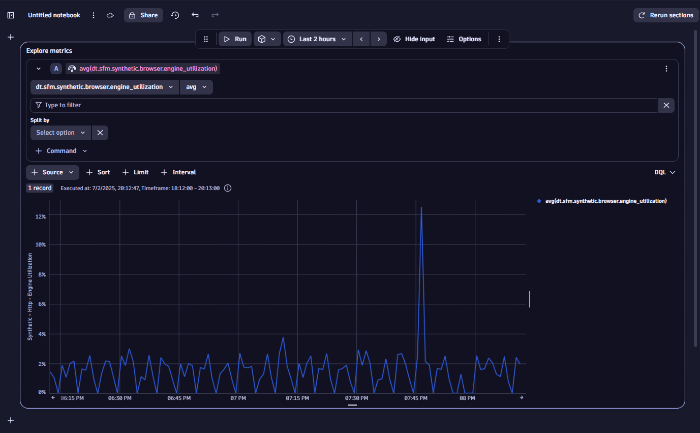Open the Last 2 hours timeframe selector
The width and height of the screenshot is (700, 433).
click(x=318, y=39)
